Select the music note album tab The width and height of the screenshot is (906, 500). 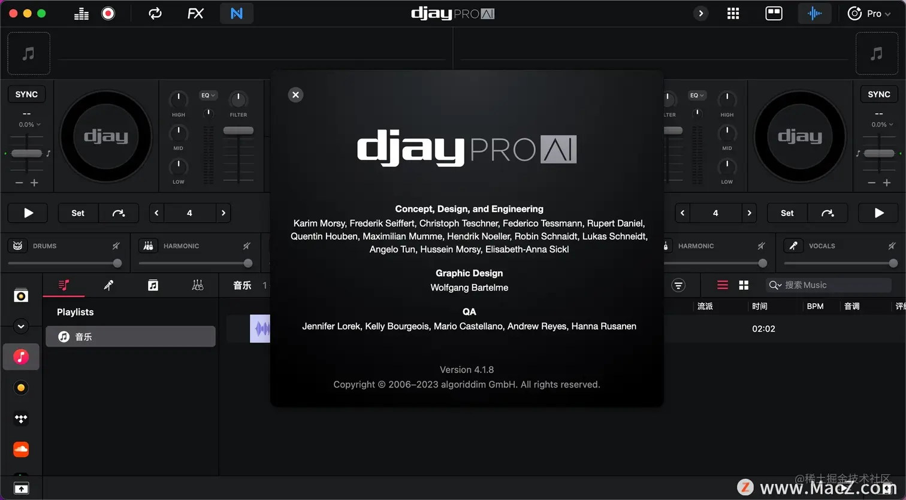pos(153,285)
